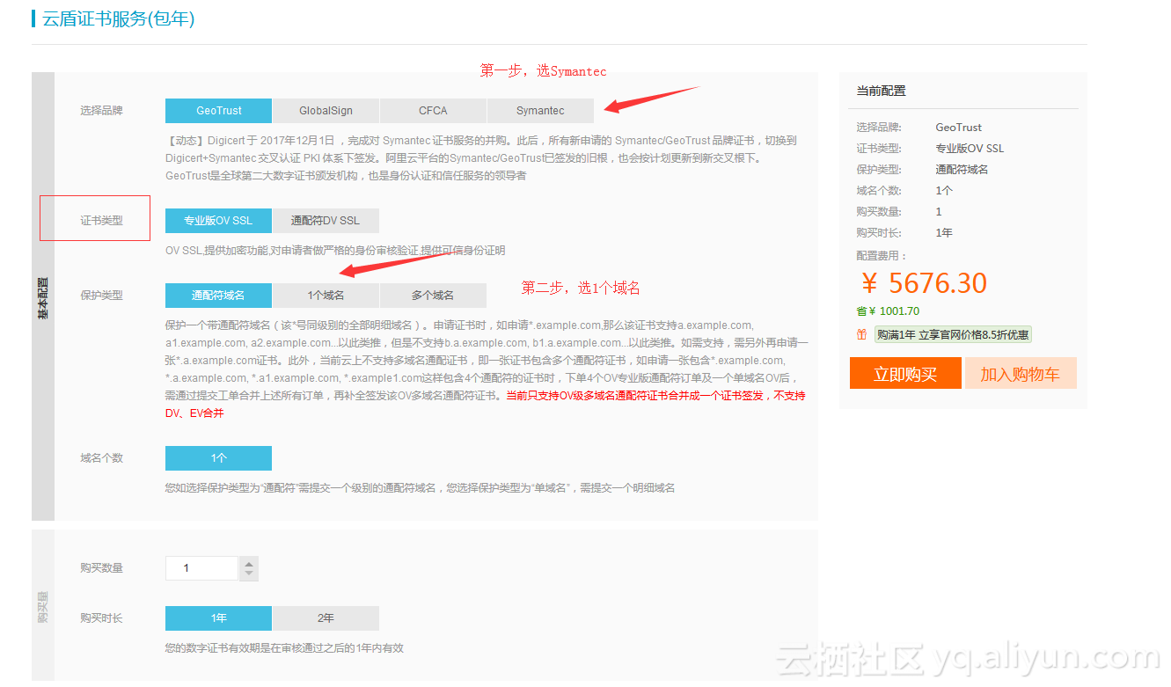Click the OV SSL description line
Image resolution: width=1171 pixels, height=687 pixels.
(335, 251)
